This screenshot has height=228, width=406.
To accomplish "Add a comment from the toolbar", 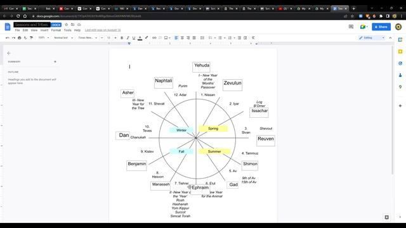I will coord(160,38).
